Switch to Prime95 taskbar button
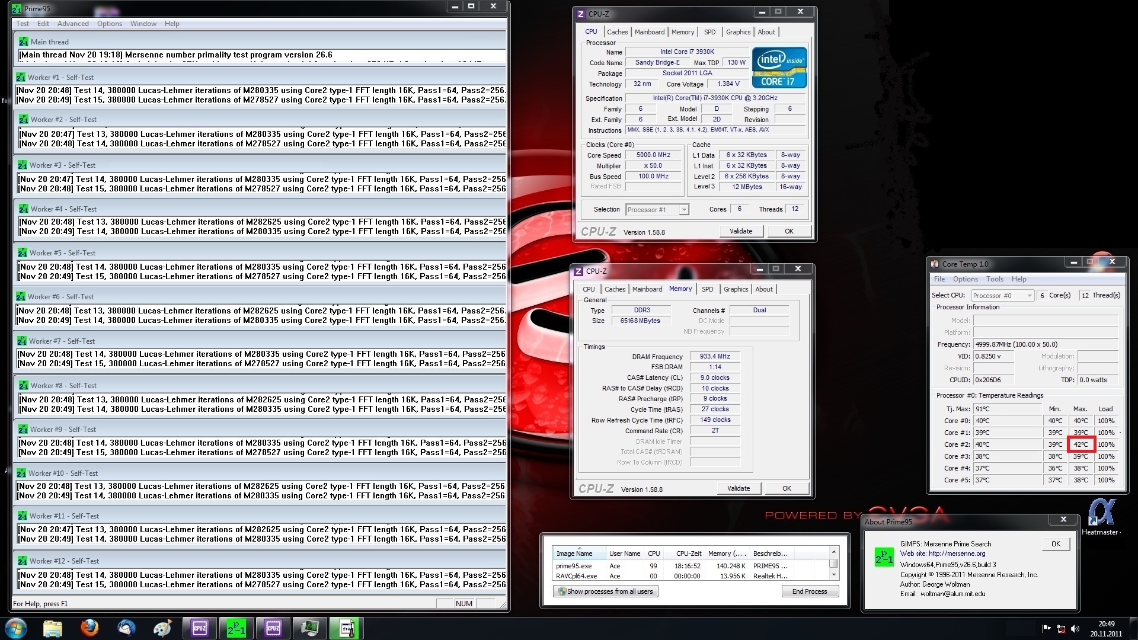 (236, 628)
